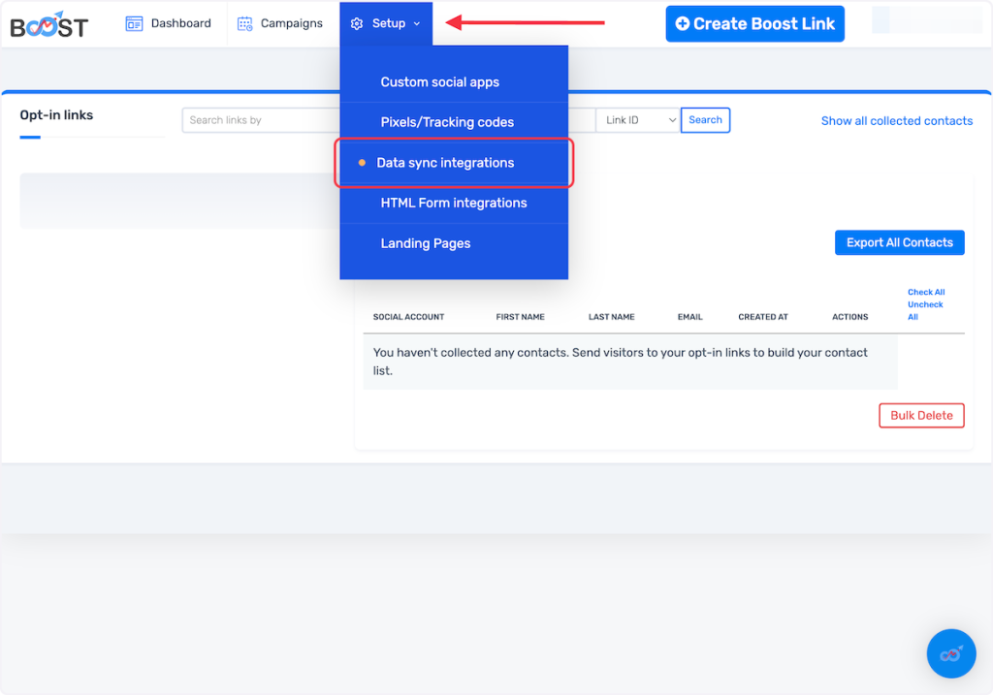Go to Landing Pages
Viewport: 993px width, 695px height.
click(425, 243)
